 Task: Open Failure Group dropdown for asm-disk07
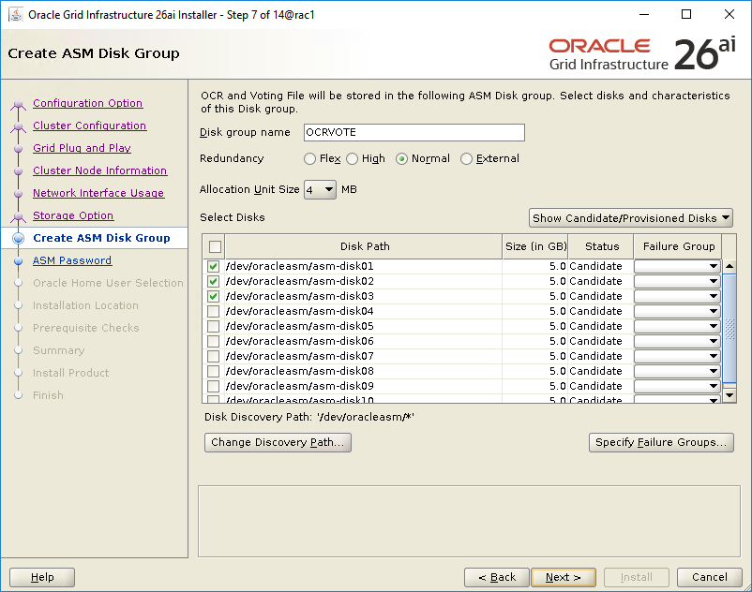pyautogui.click(x=677, y=356)
